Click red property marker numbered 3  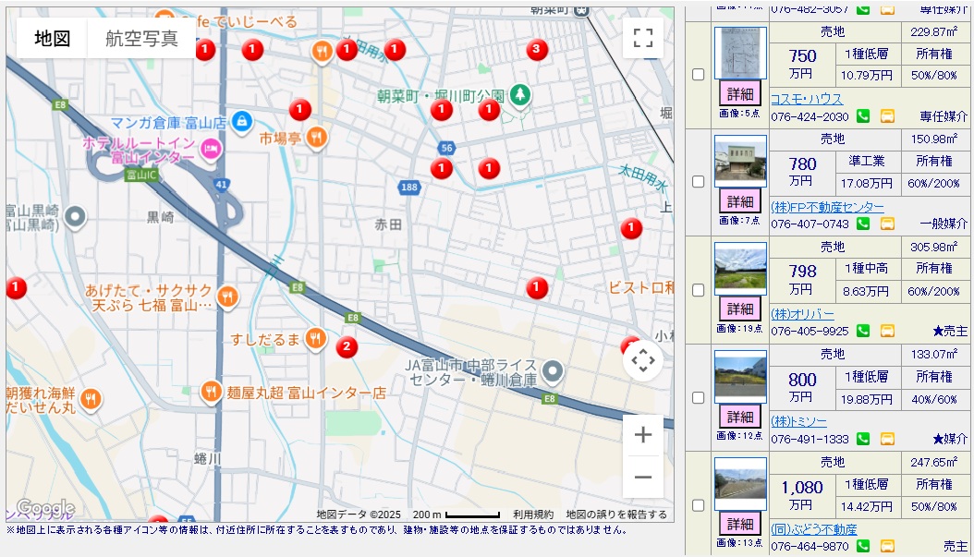(536, 49)
